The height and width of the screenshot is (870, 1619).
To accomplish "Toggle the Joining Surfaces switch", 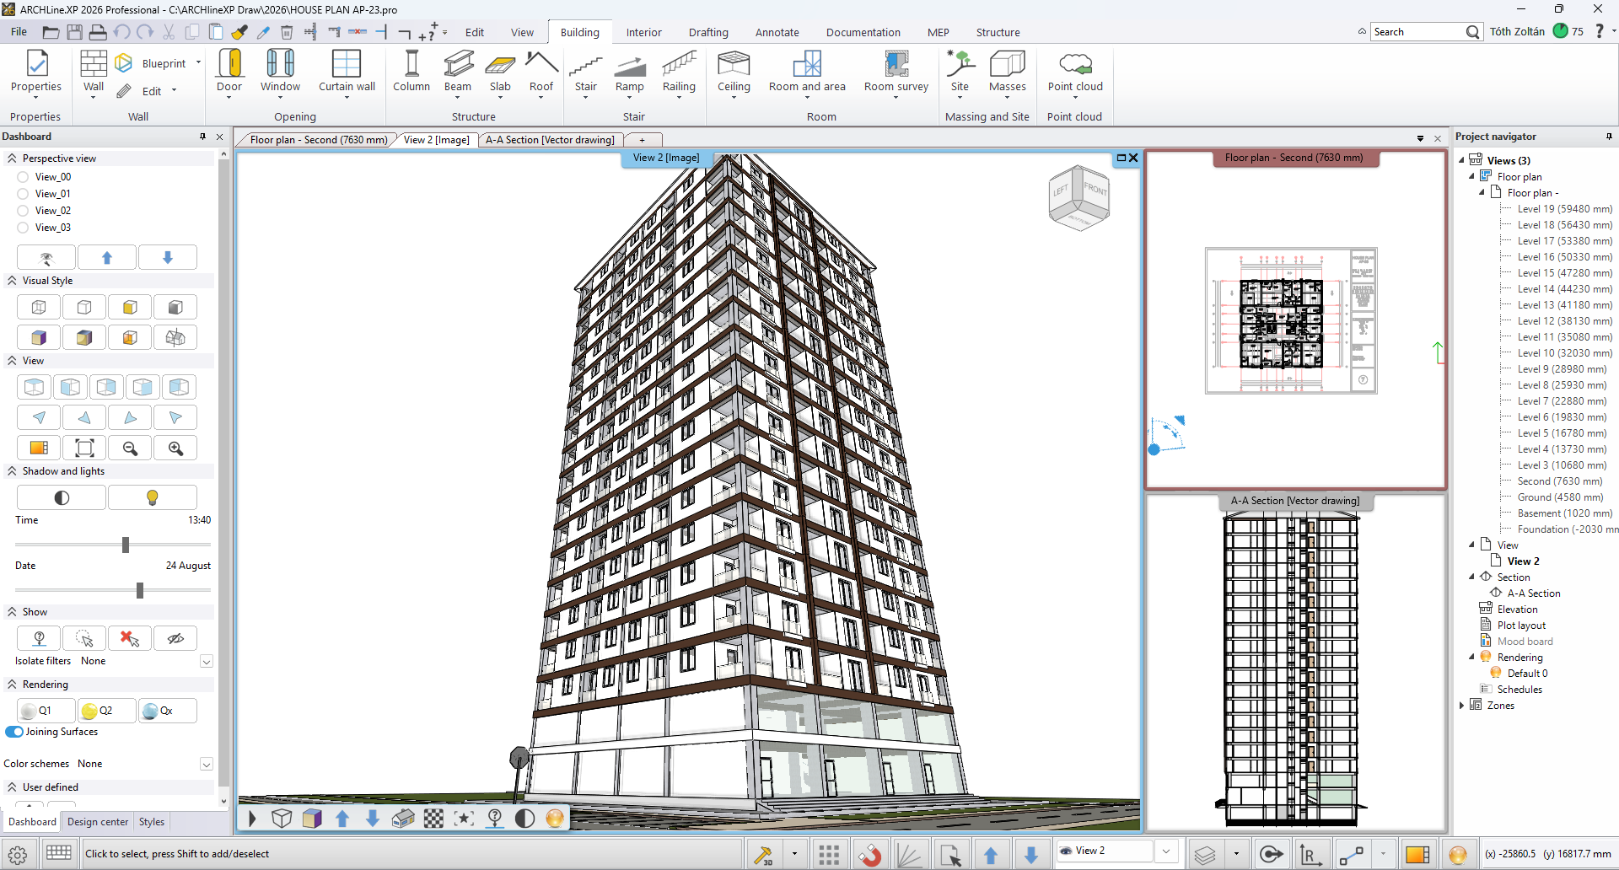I will coord(14,732).
